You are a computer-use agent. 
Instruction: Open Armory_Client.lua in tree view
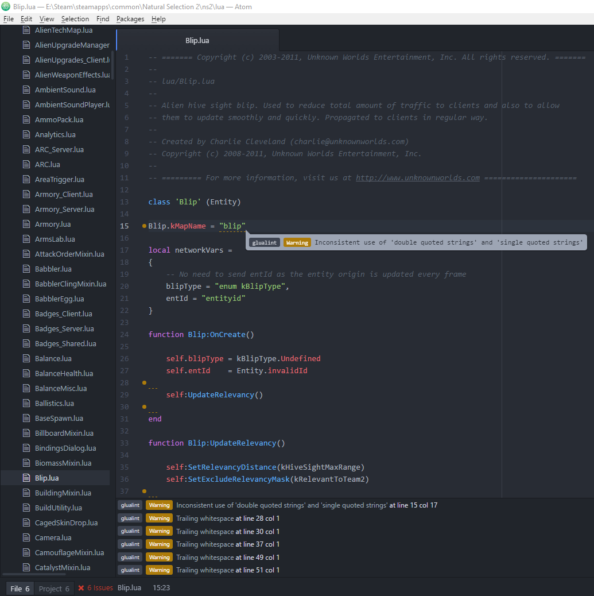coord(64,195)
